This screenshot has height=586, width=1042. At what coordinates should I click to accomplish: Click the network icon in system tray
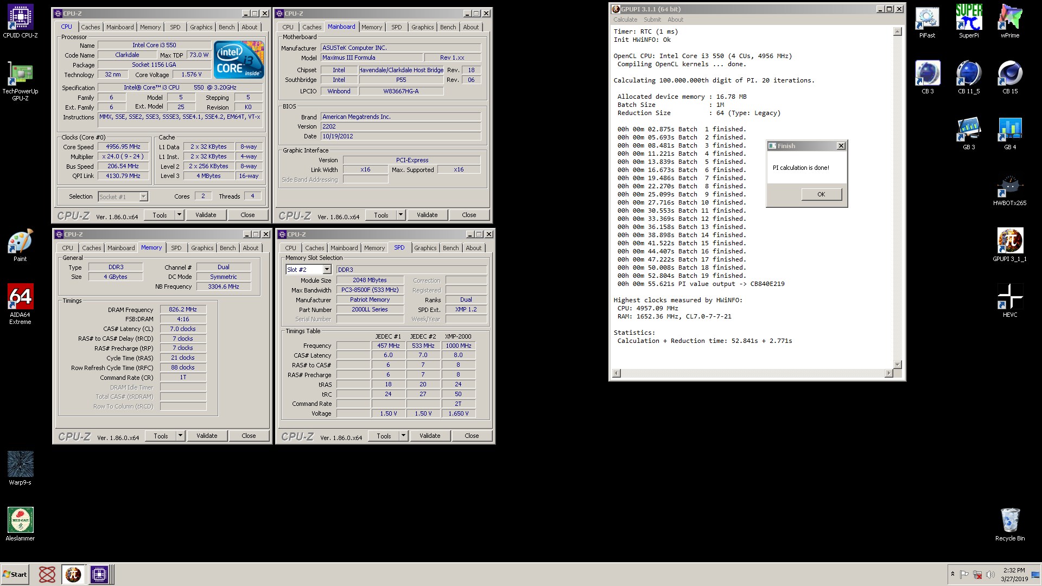977,575
